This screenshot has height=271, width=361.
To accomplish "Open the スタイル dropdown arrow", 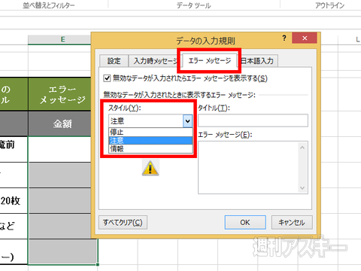I will [x=187, y=121].
